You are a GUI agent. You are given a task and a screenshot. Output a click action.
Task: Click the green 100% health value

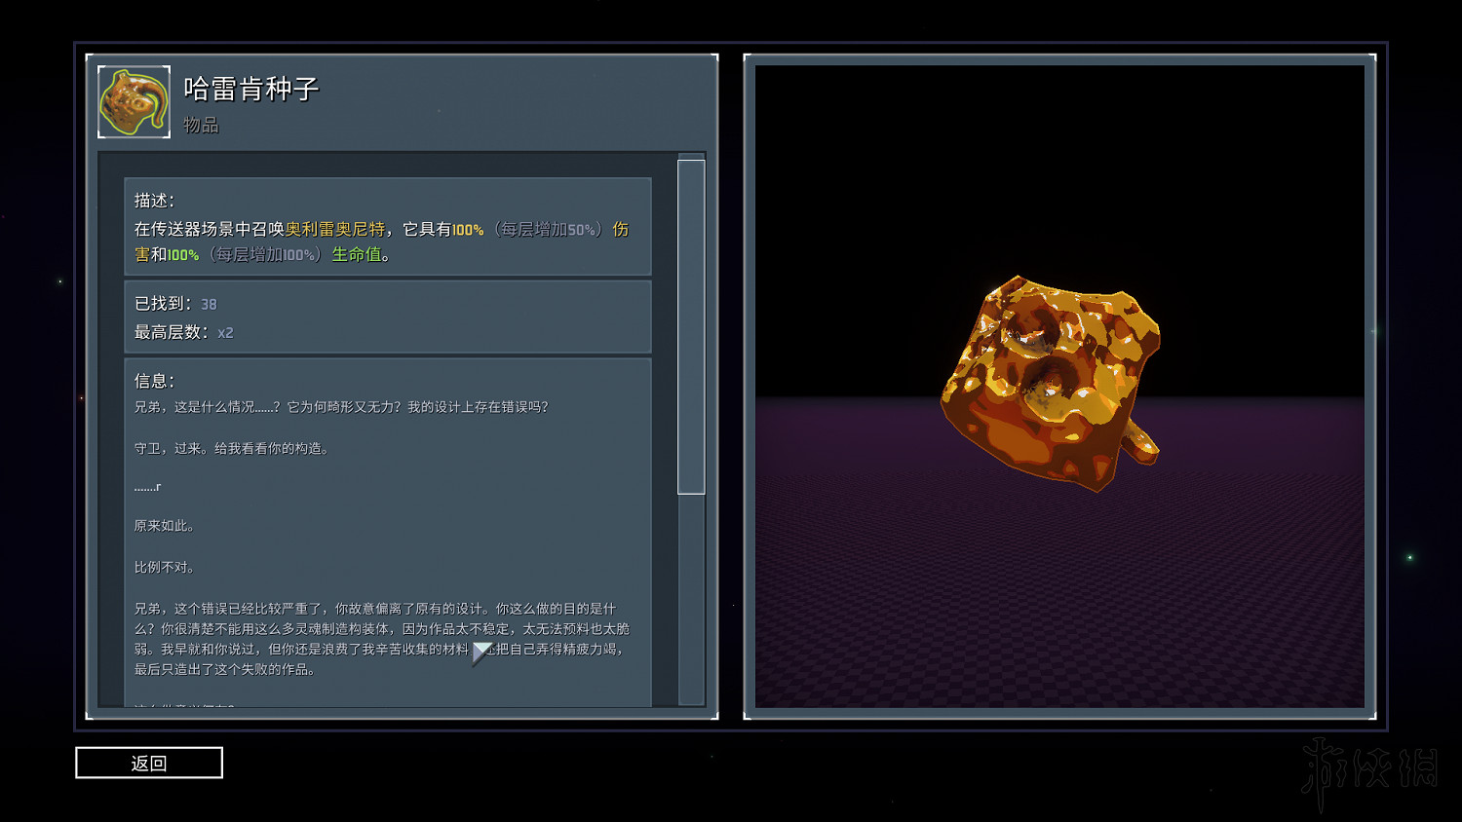[x=183, y=256]
